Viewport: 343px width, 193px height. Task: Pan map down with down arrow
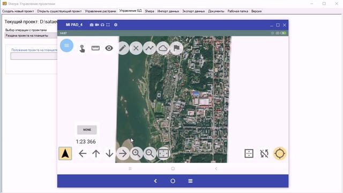[109, 153]
